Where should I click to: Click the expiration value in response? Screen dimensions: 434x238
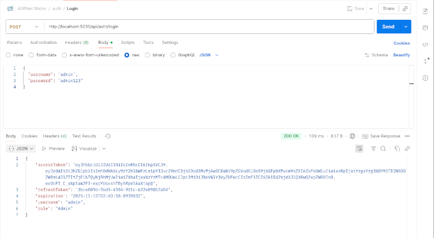(x=107, y=196)
